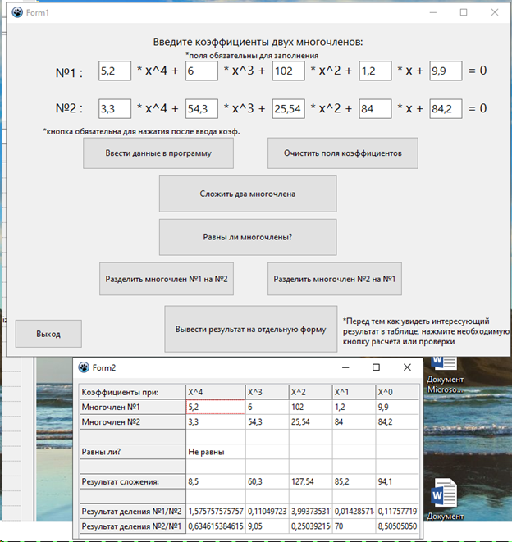Select division result cell 1,575757575757
512x542 pixels.
[216, 511]
